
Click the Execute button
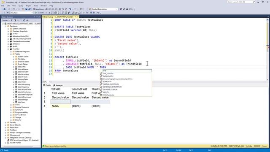point(39,13)
